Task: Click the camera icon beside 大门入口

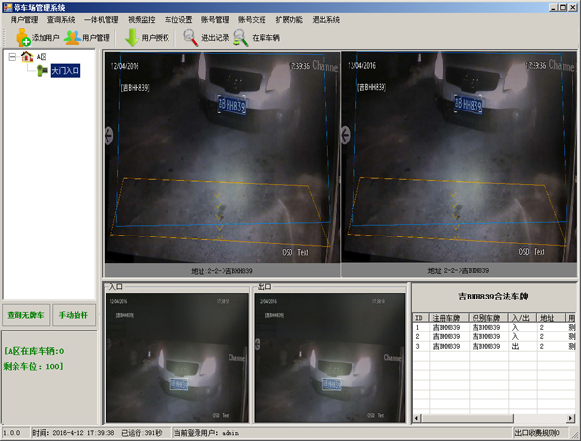Action: (x=43, y=70)
